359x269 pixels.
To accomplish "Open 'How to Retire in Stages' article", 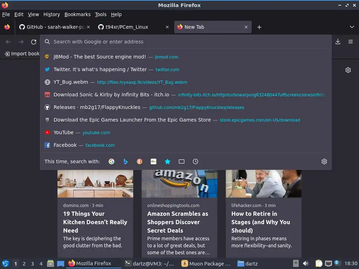I will [261, 222].
